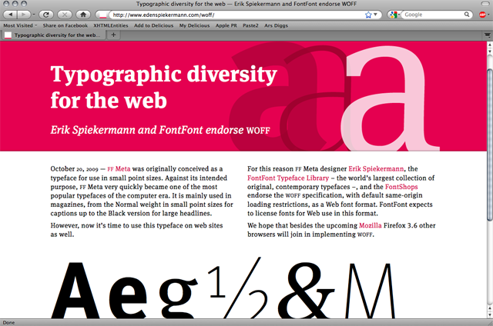Open the Google search engine selector
This screenshot has height=326, width=493.
[x=394, y=15]
